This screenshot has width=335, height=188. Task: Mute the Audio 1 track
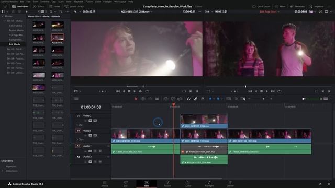pos(100,151)
